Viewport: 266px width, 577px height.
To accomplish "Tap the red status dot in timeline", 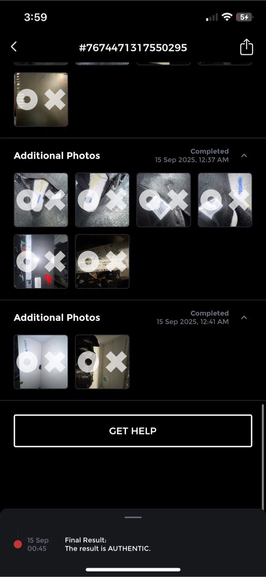I will point(18,544).
